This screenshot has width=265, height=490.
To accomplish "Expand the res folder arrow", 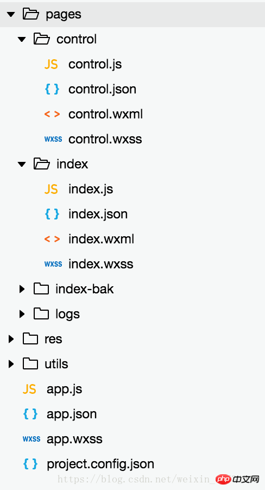I will [11, 339].
